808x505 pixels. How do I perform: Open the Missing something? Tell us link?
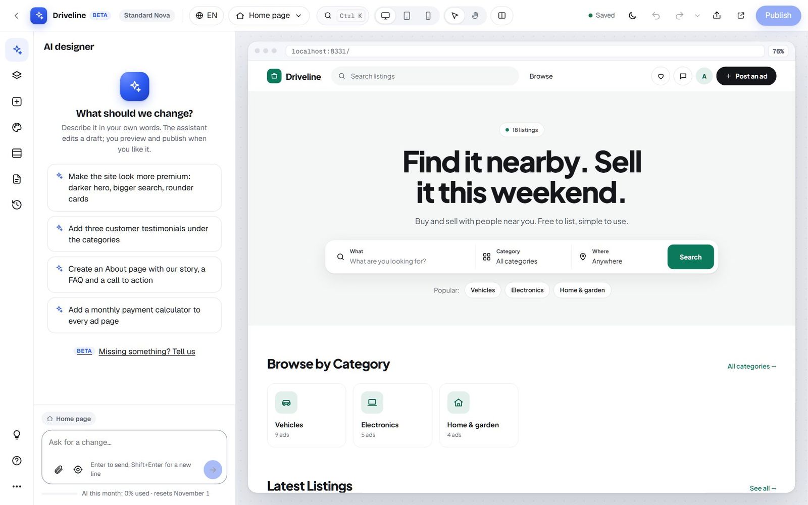(x=147, y=351)
